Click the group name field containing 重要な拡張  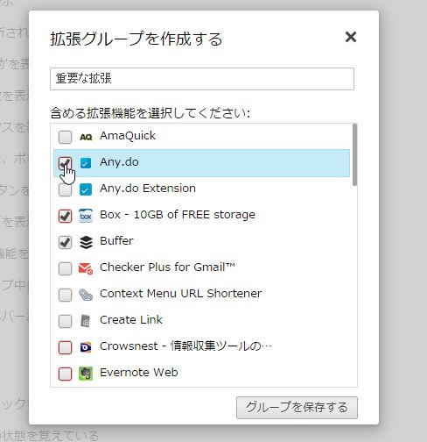[x=202, y=79]
